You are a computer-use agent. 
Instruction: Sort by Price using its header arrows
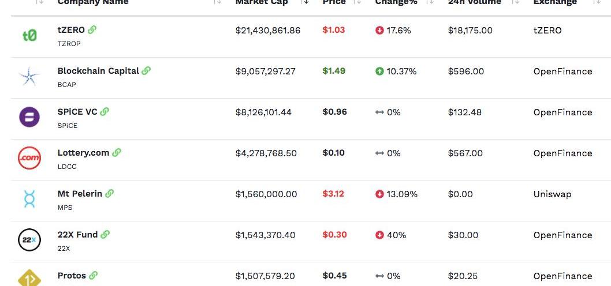pyautogui.click(x=357, y=2)
